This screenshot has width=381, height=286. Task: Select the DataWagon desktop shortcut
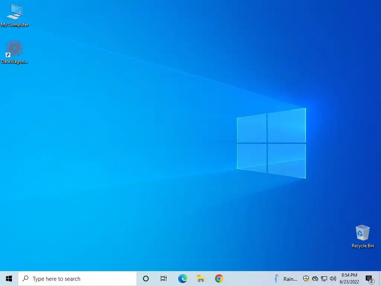coord(15,52)
